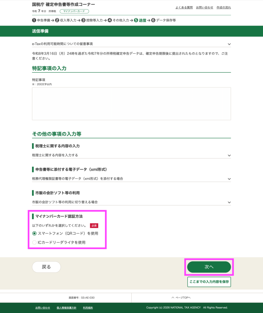Open the 個人情報保護方針 footer link

click(x=67, y=307)
